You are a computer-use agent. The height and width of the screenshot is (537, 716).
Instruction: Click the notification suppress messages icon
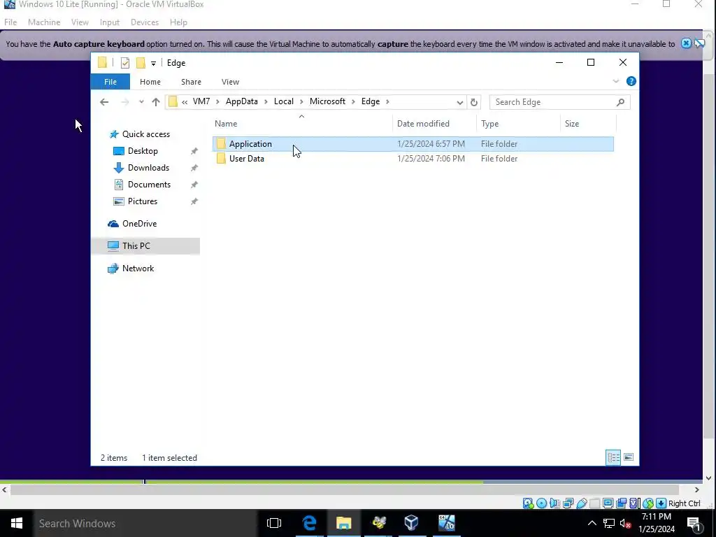(699, 43)
